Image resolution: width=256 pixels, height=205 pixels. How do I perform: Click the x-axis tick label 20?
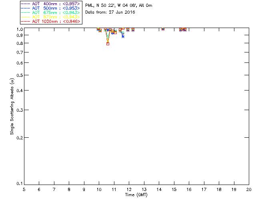[249, 189]
